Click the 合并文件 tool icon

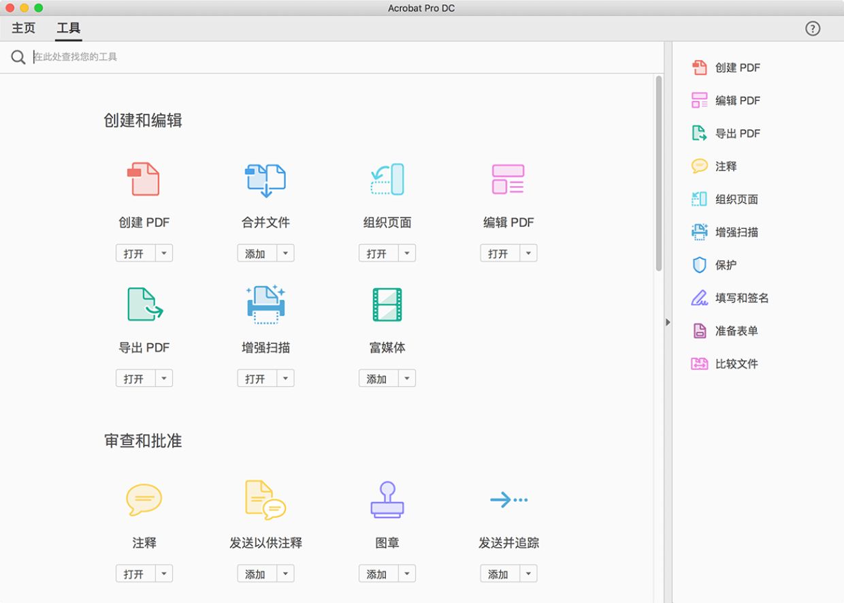265,180
